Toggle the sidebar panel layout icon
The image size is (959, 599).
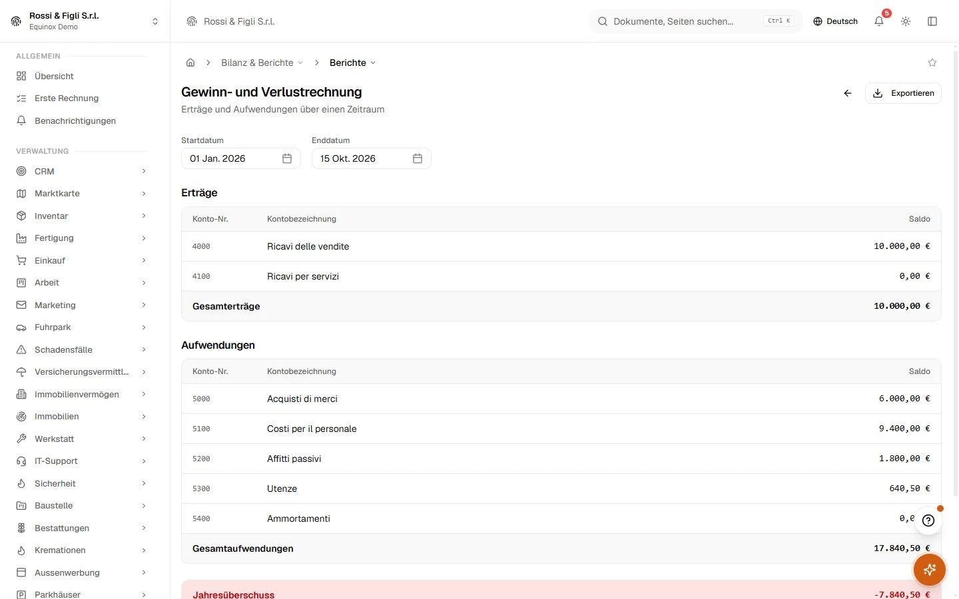(x=932, y=21)
